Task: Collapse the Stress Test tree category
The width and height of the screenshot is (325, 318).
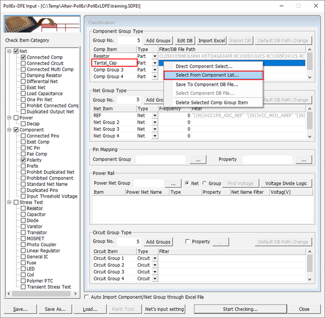Action: [x=10, y=202]
